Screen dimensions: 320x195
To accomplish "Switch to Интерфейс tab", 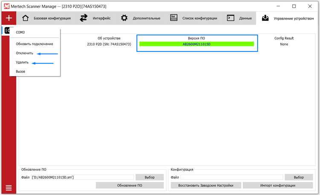I will click(x=95, y=18).
